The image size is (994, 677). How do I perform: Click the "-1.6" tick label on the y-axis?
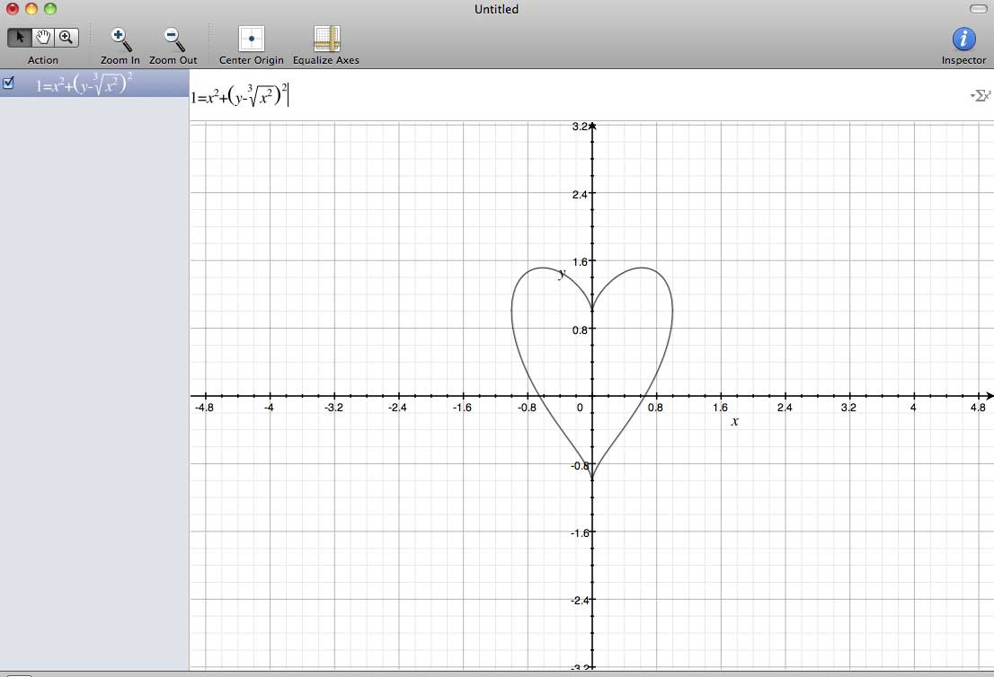580,533
